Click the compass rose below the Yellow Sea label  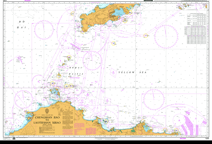pyautogui.click(x=155, y=98)
